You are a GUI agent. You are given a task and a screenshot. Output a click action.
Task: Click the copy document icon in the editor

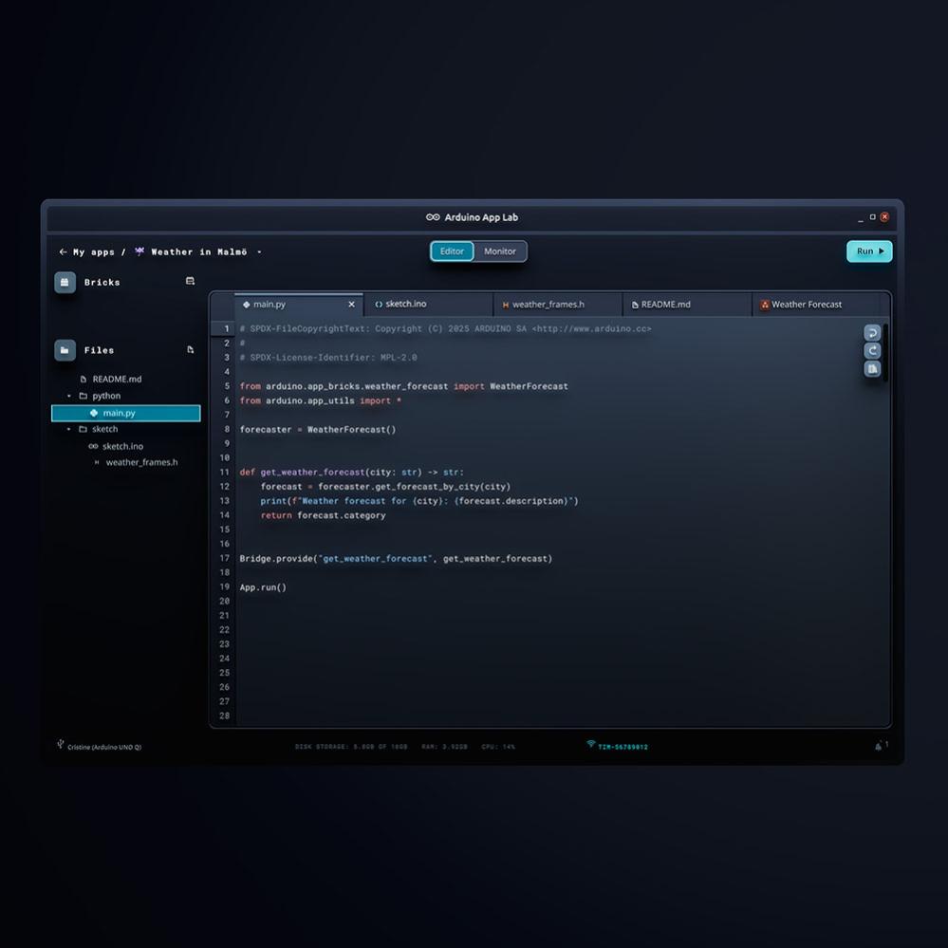[872, 369]
